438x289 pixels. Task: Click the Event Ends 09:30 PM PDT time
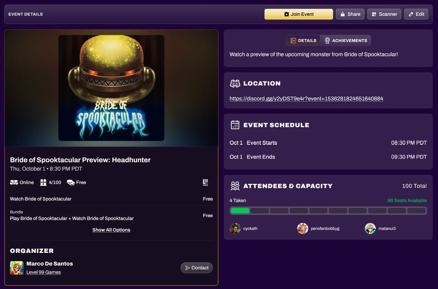(409, 157)
